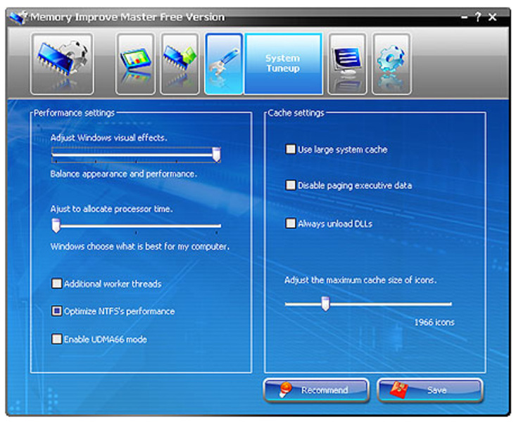The height and width of the screenshot is (422, 516).
Task: Click 'Windows choose what is best' text
Action: pos(140,246)
